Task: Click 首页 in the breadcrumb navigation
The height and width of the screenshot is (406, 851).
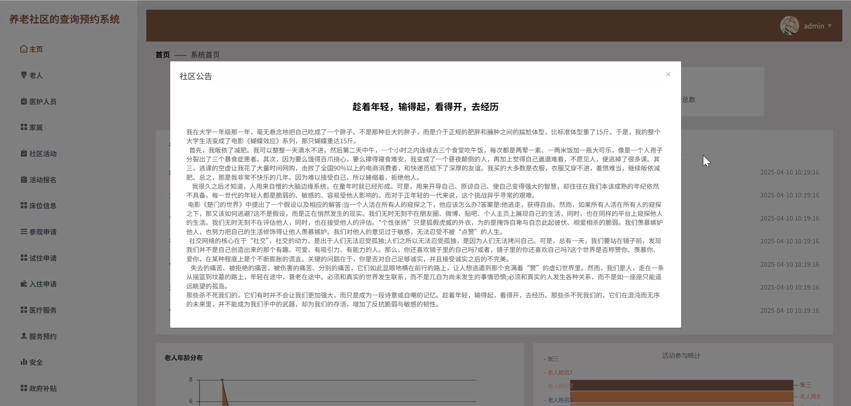Action: (x=163, y=55)
